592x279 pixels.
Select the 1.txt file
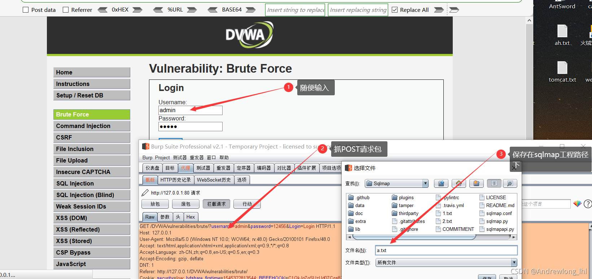click(x=444, y=213)
